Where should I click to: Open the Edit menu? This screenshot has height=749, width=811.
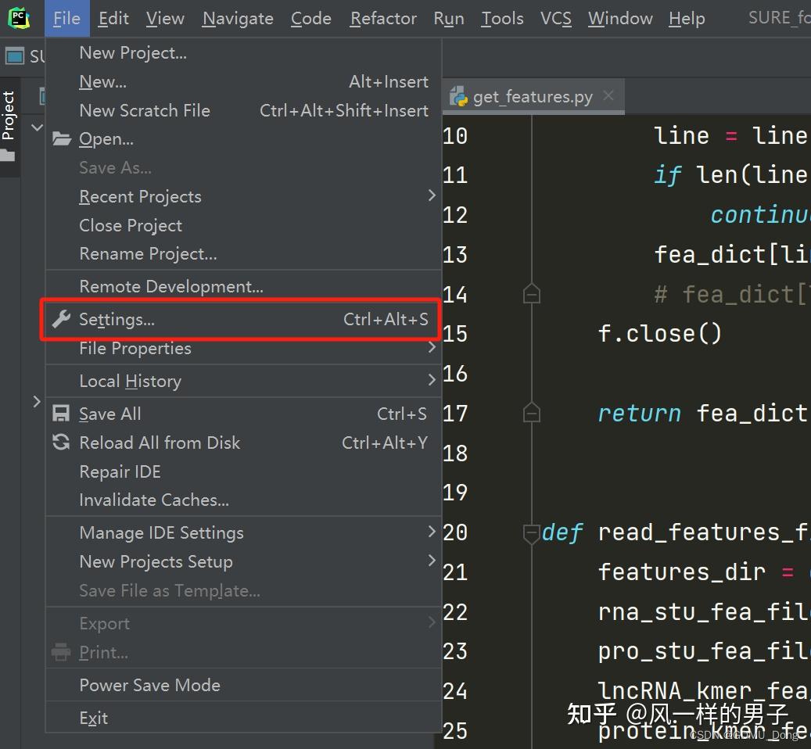coord(113,18)
